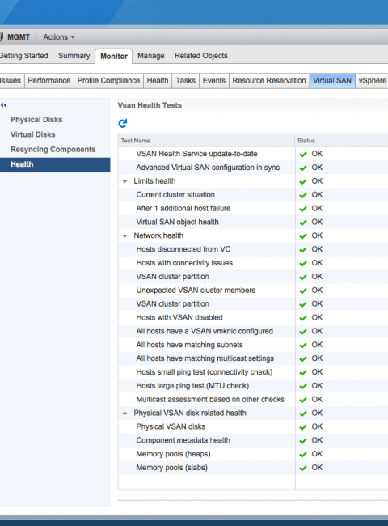This screenshot has height=526, width=388.
Task: Click green checkmark for Physical VSAN disks
Action: point(303,427)
